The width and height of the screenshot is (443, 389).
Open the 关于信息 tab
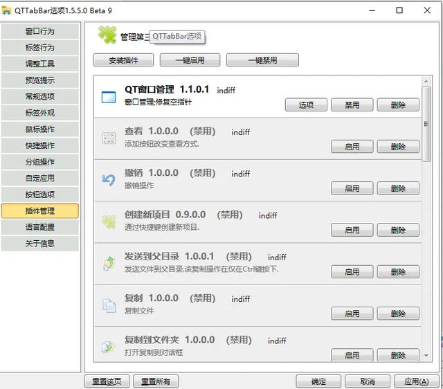[40, 244]
